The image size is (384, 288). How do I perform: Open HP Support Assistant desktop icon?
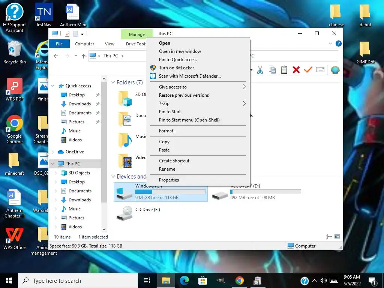pos(15,18)
